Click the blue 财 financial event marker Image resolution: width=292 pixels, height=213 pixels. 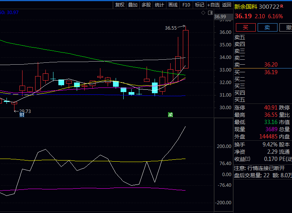point(22,115)
